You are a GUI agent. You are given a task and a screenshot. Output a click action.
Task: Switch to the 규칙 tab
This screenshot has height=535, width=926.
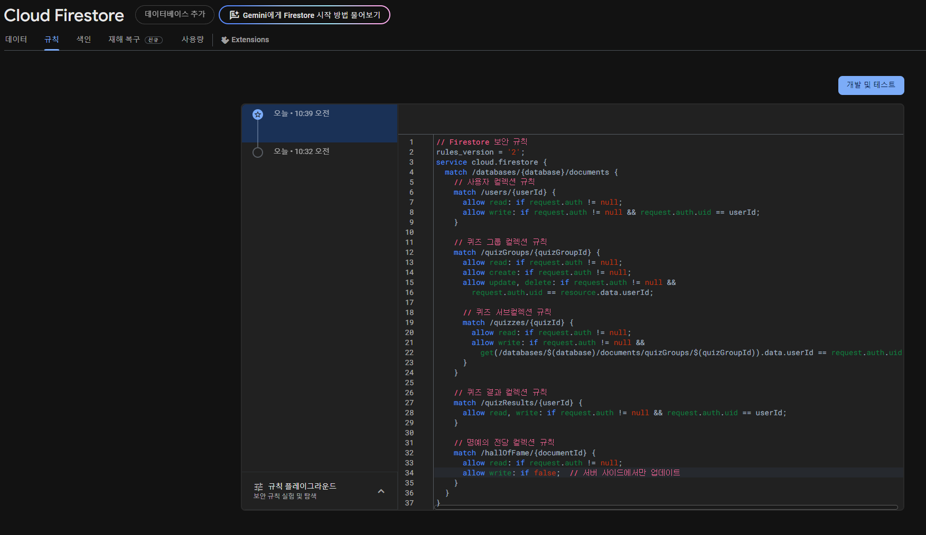[x=52, y=40]
